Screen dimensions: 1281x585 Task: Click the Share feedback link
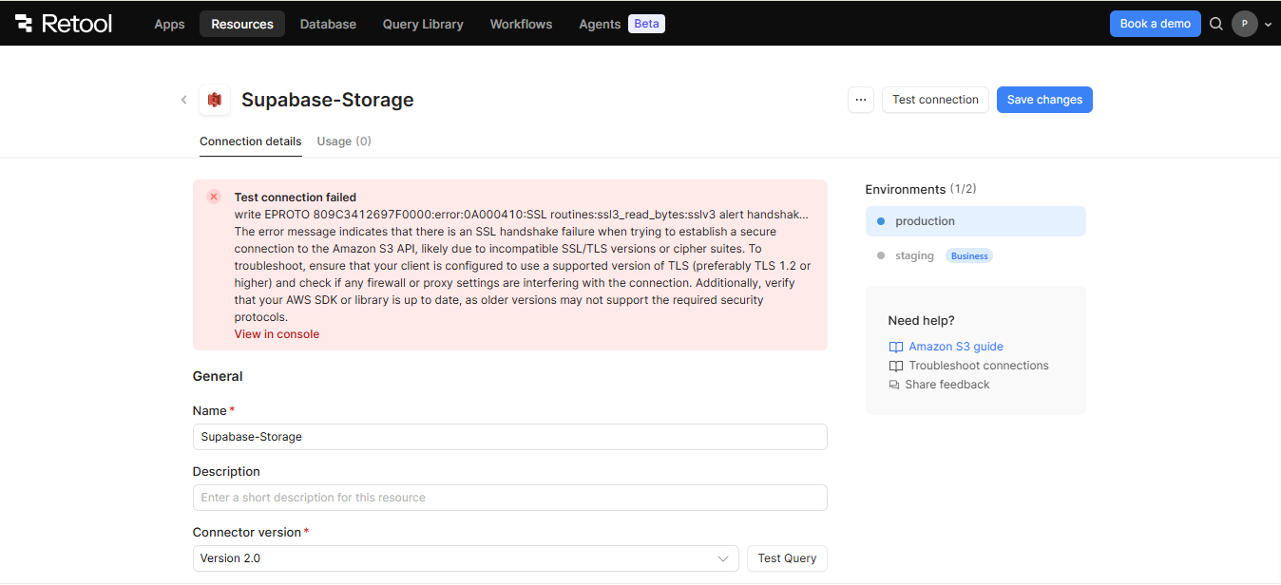[x=947, y=385]
